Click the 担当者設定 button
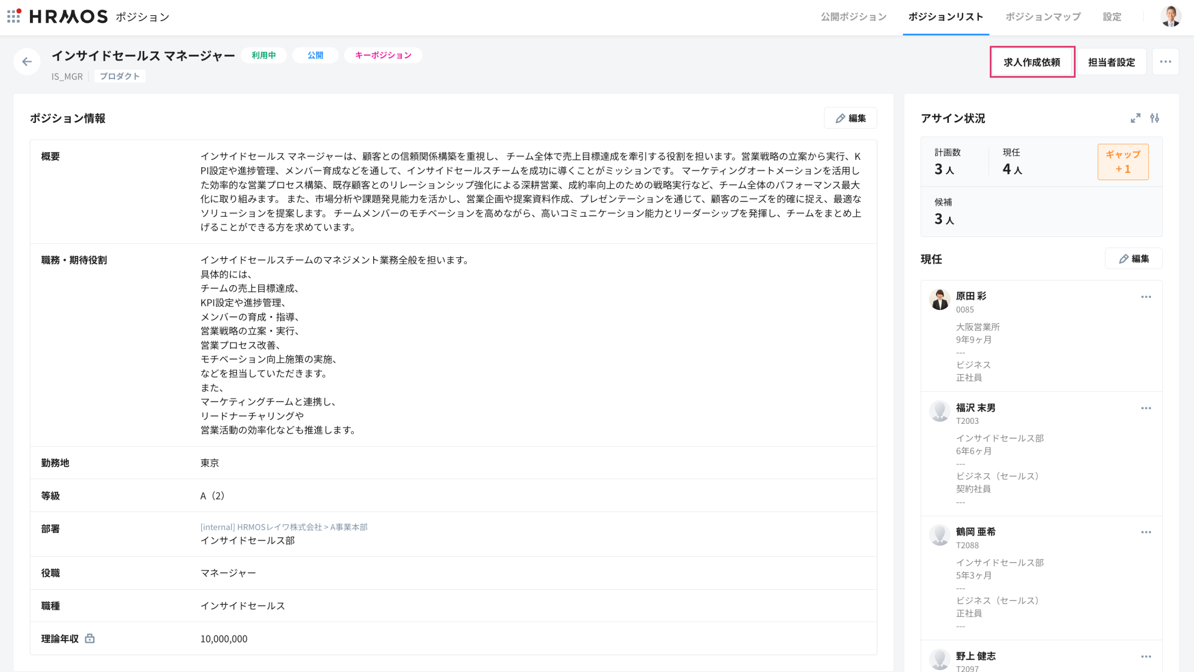 [1111, 62]
